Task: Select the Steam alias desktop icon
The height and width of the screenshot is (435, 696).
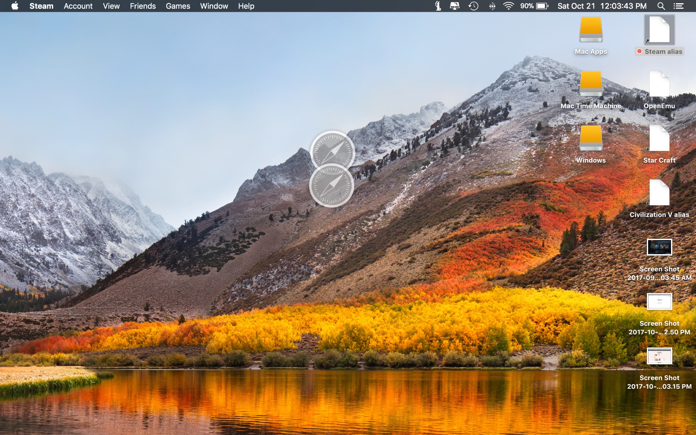Action: (x=659, y=30)
